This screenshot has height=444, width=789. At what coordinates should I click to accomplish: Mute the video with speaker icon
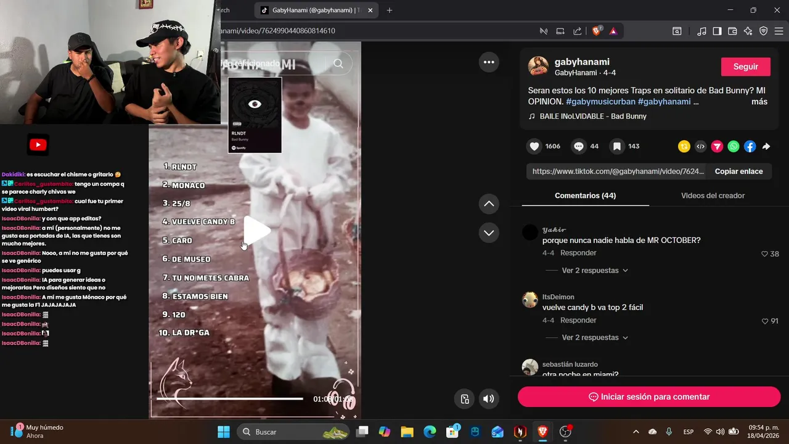point(489,398)
